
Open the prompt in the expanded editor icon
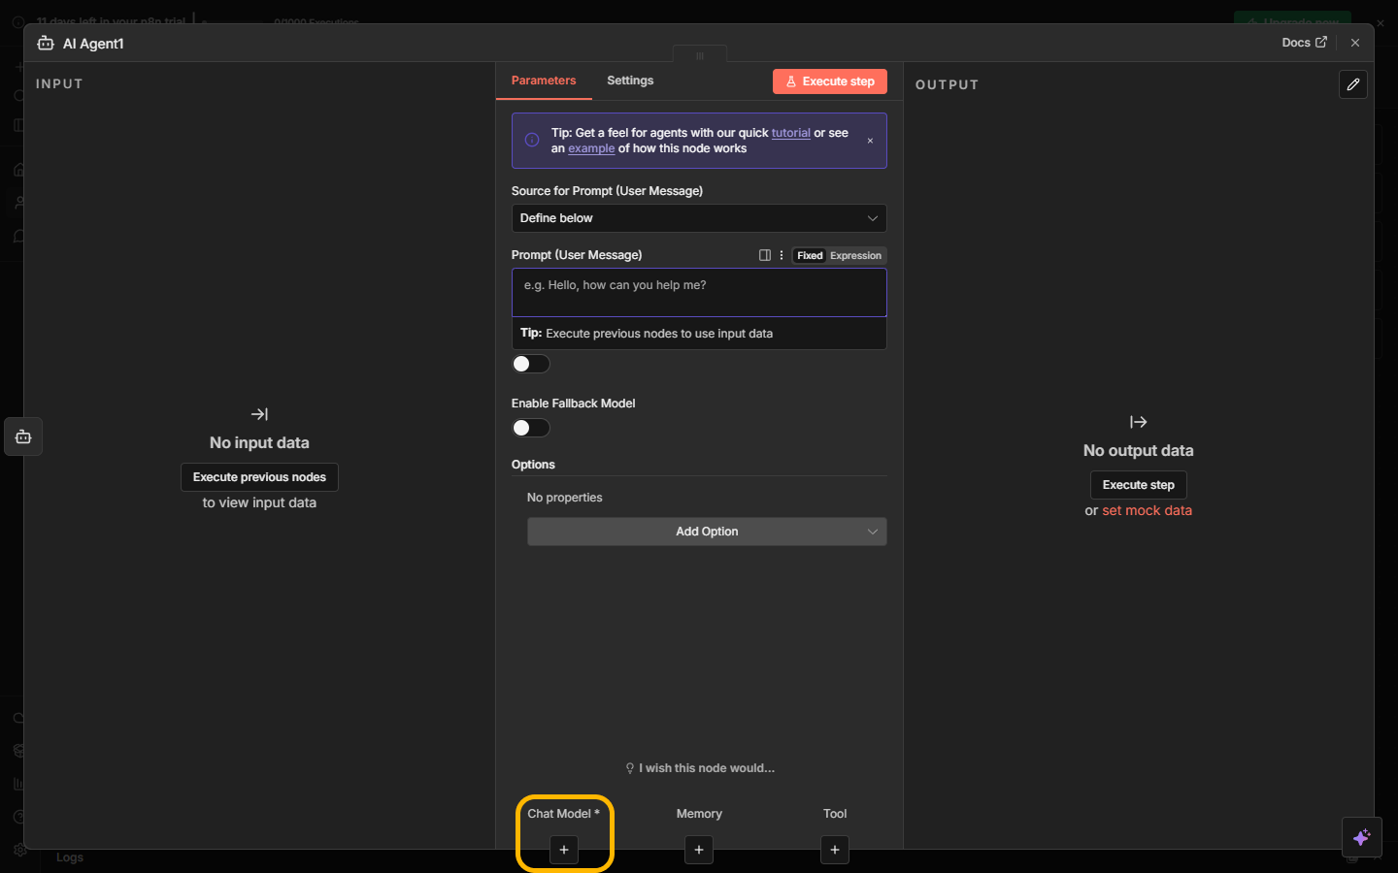coord(765,255)
